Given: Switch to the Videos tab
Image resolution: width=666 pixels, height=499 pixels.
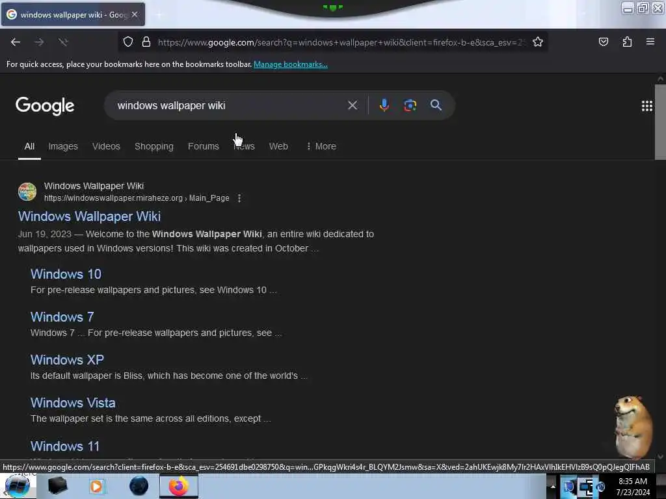Looking at the screenshot, I should coord(106,146).
